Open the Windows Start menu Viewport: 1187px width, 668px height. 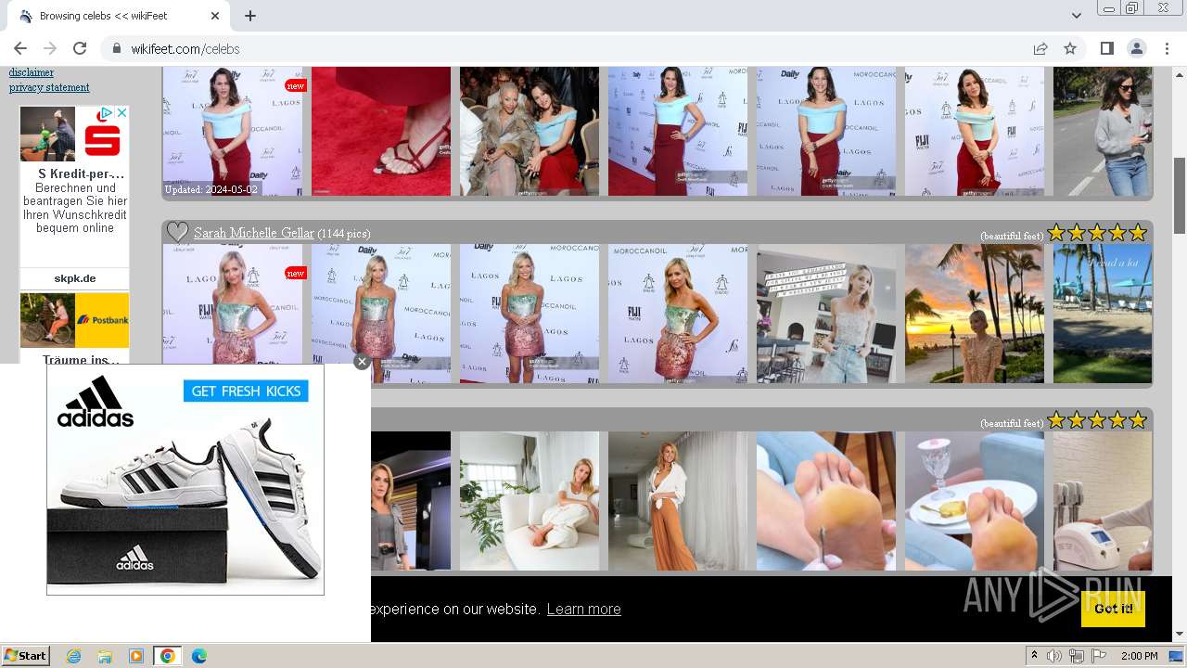(25, 655)
